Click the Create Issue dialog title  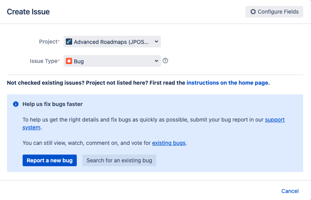pos(28,12)
